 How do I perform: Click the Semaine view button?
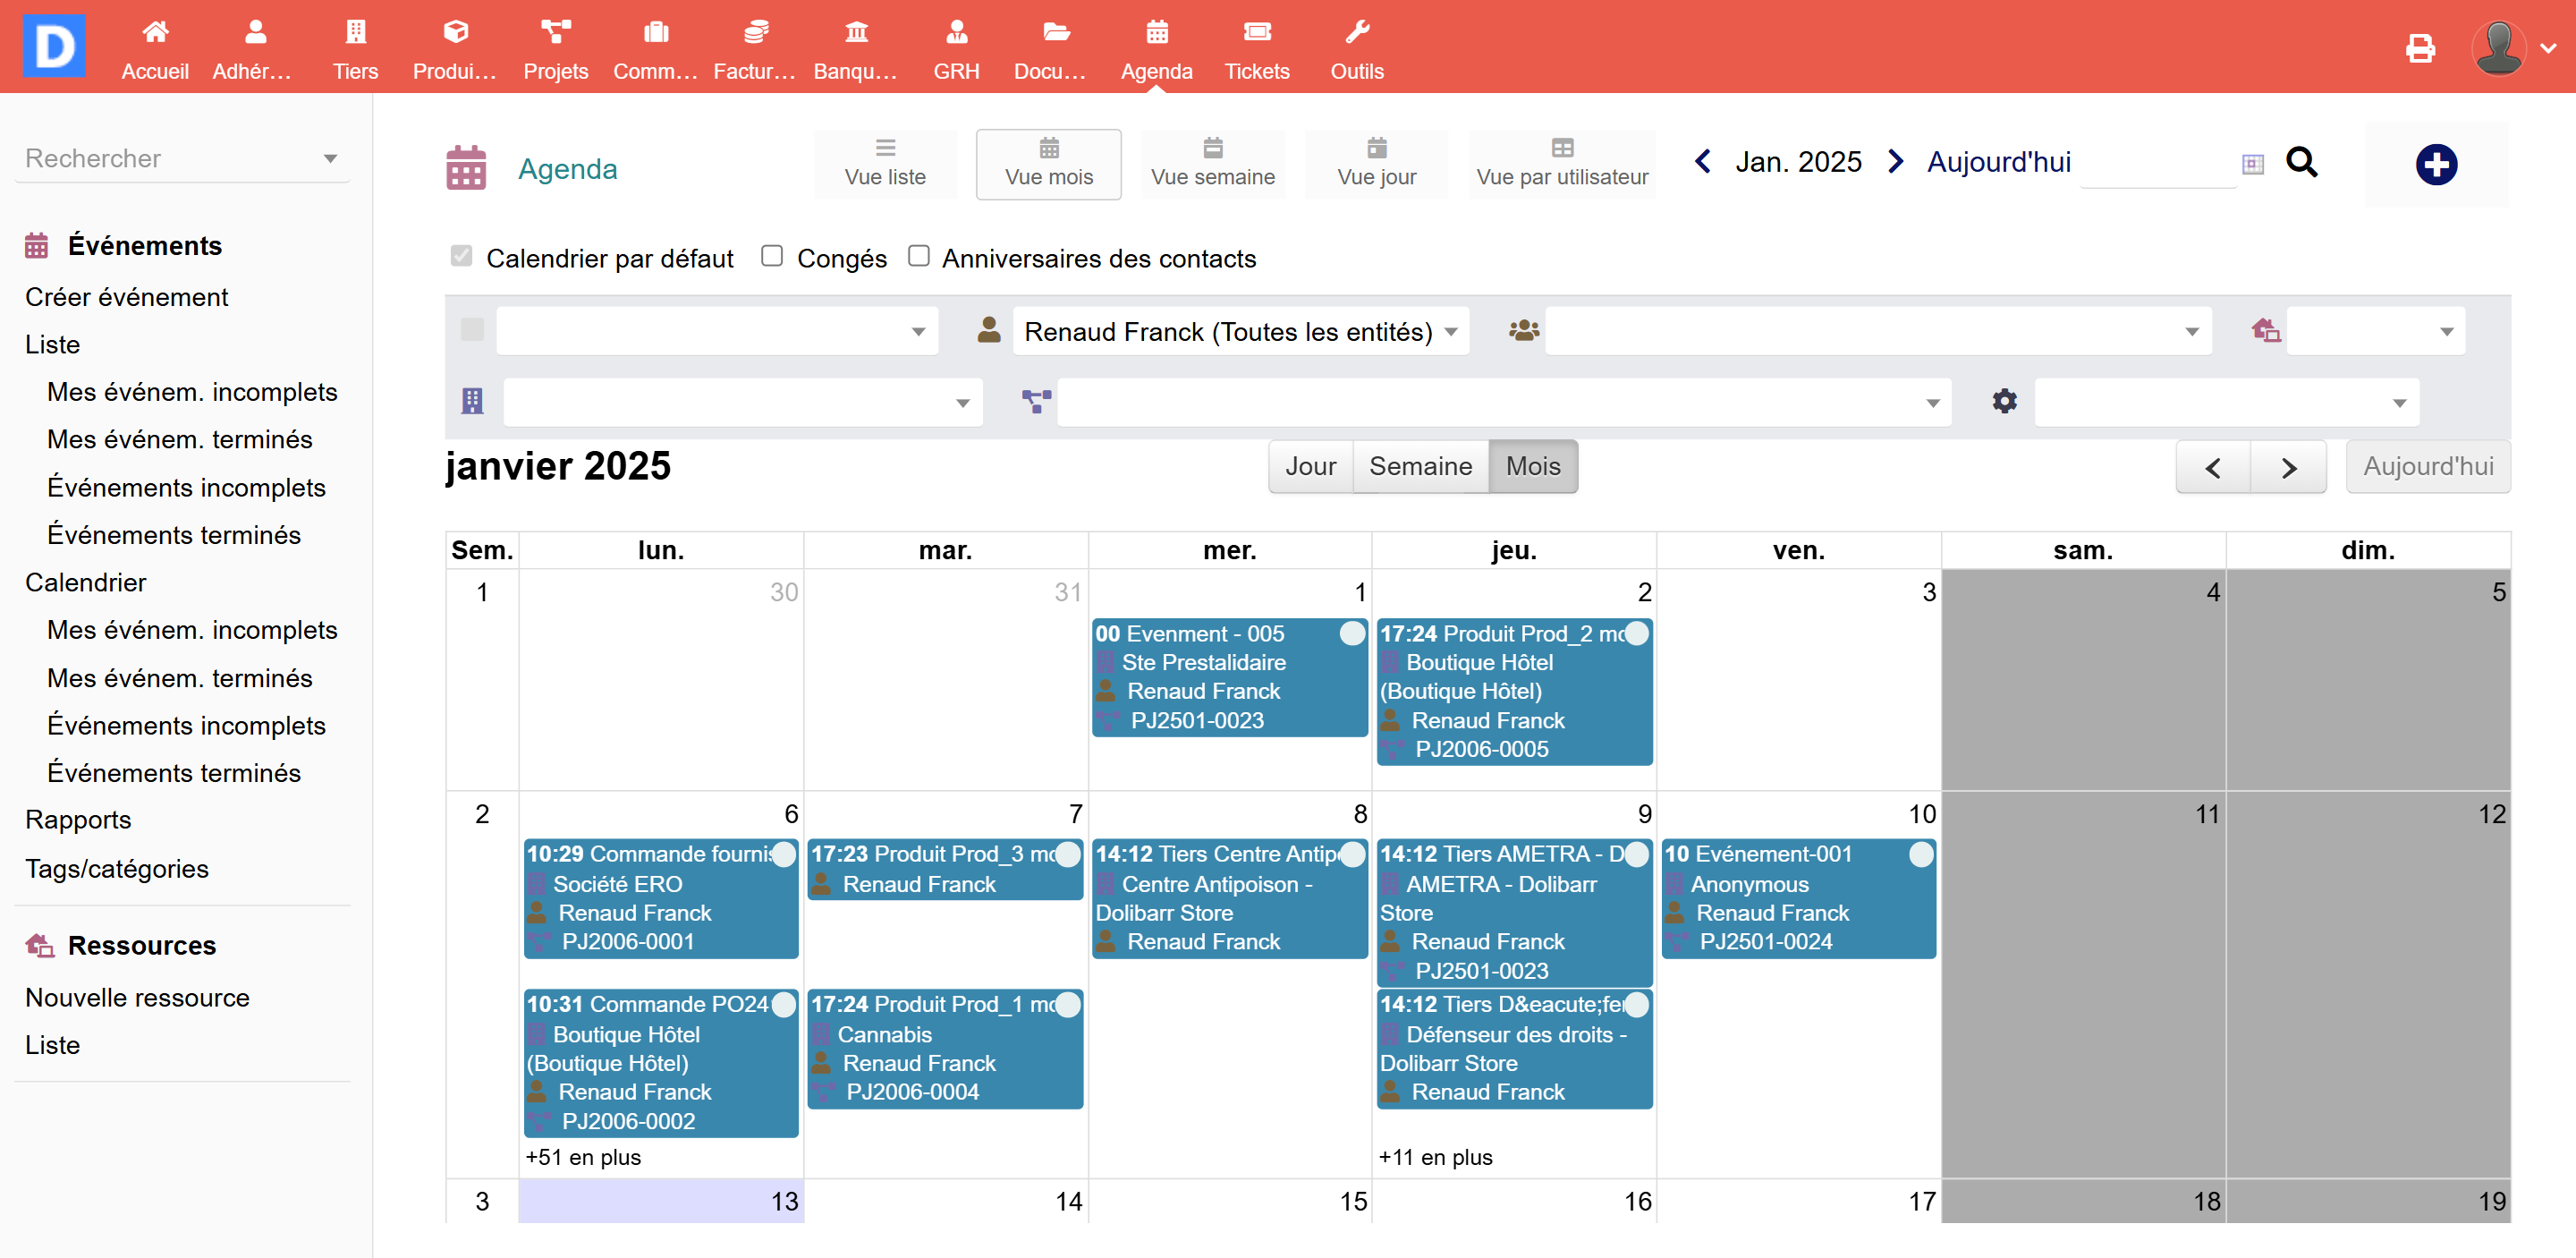click(1420, 466)
